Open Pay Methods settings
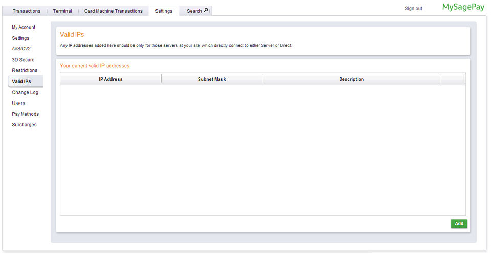 coord(26,114)
